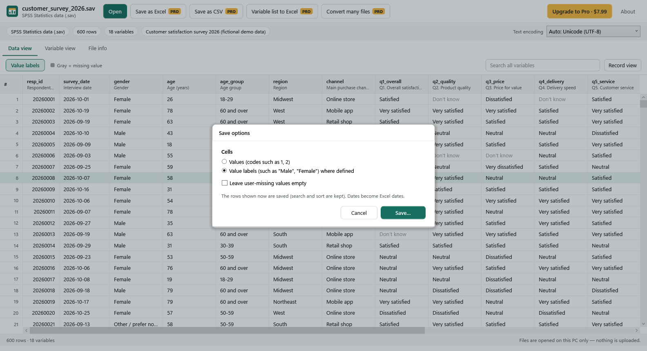Click Save as Excel PRO button
Viewport: 647px width, 351px height.
point(158,11)
